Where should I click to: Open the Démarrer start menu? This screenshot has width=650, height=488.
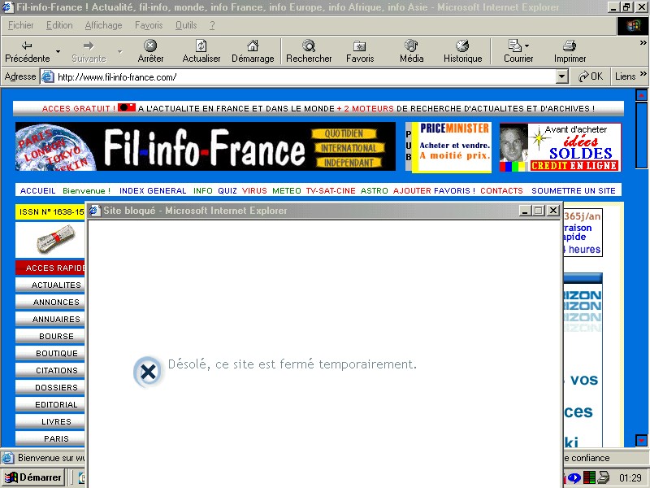pos(32,477)
